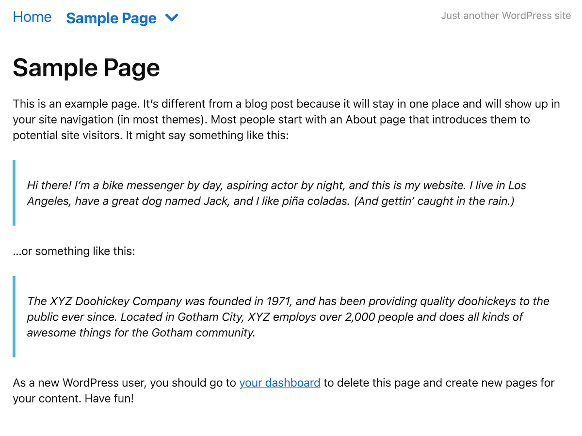Follow the "your dashboard" link
Viewport: 582px width, 436px height.
coord(280,383)
